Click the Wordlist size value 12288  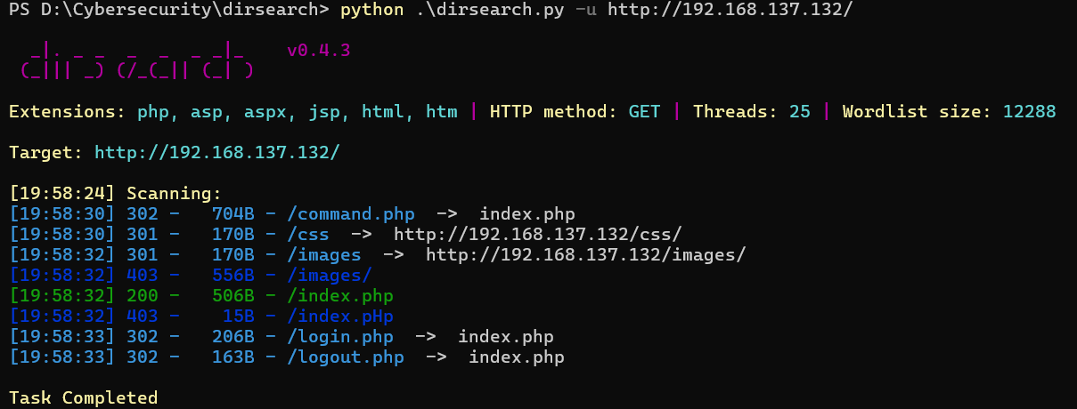[1029, 112]
